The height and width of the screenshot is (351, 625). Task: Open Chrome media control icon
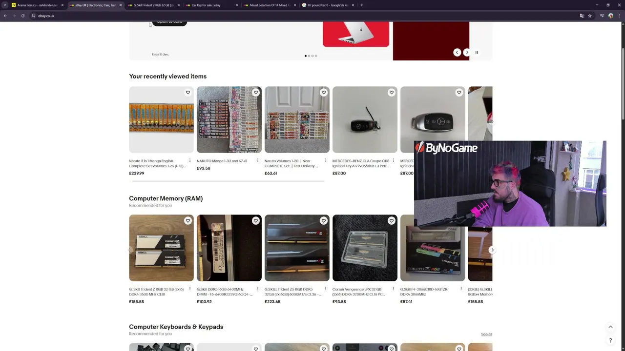602,16
